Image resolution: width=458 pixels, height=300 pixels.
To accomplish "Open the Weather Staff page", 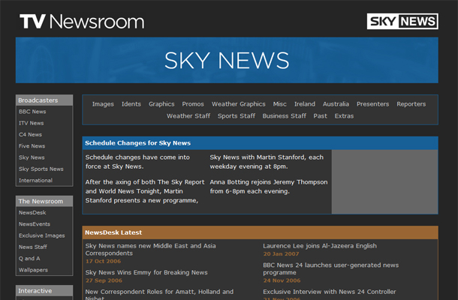I will 188,116.
